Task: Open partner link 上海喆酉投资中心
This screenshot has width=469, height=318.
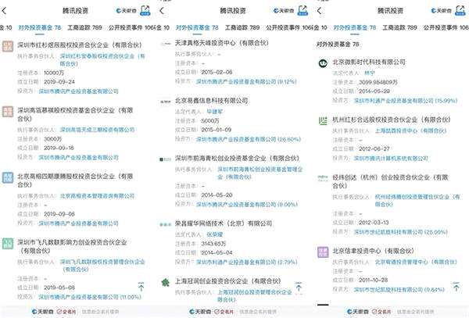Action: pyautogui.click(x=410, y=131)
